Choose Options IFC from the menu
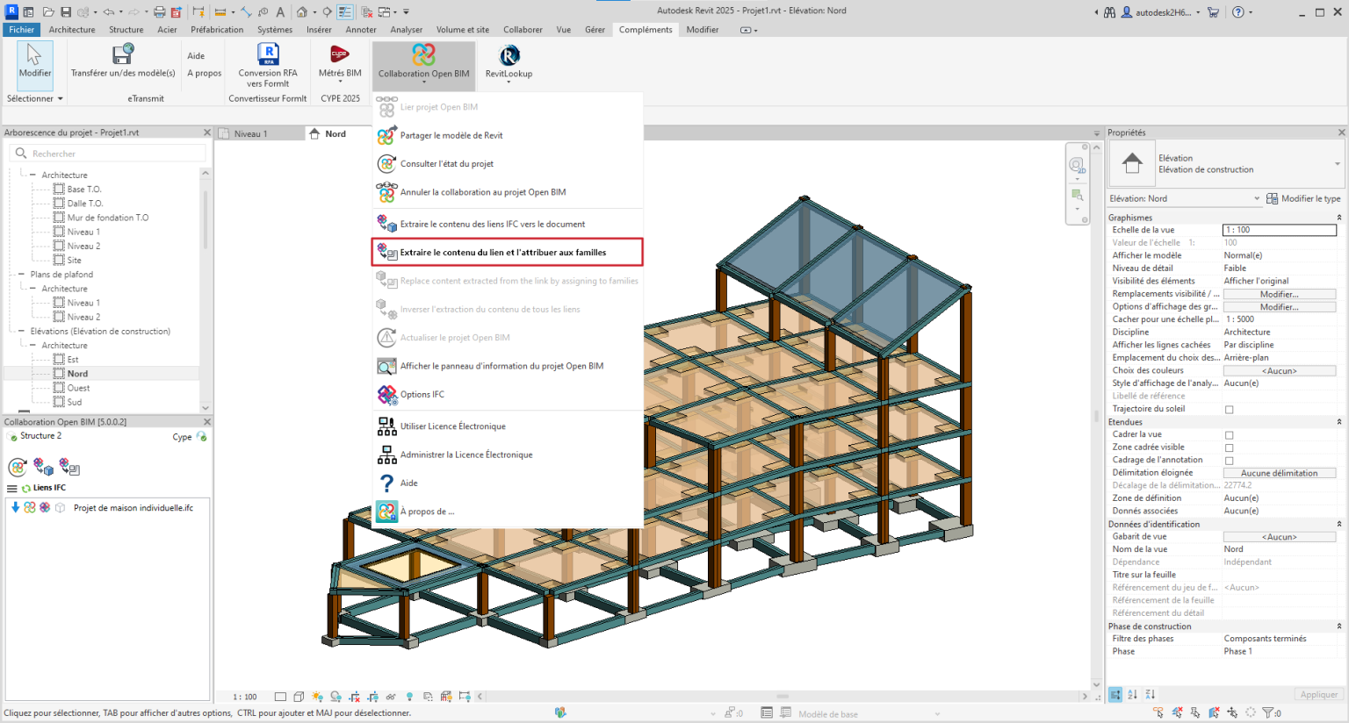1349x723 pixels. click(422, 394)
